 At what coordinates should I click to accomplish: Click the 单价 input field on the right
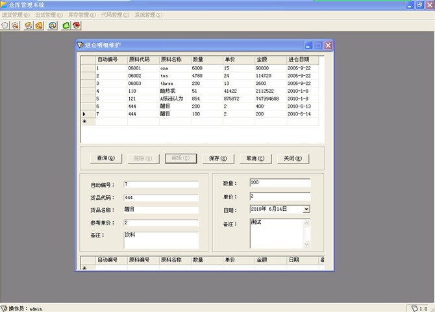click(280, 196)
